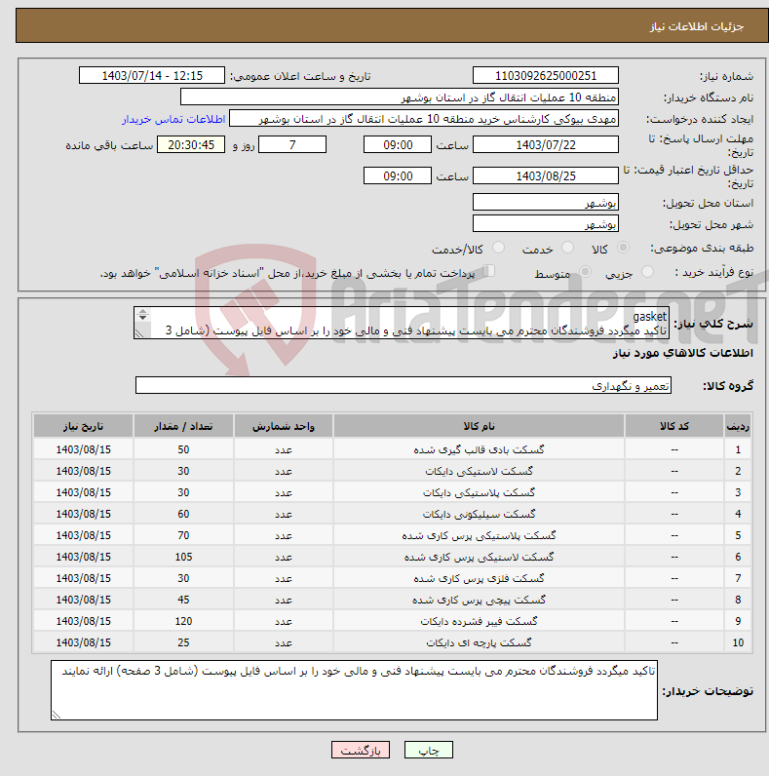Click the واحد شمارش column header

click(x=283, y=426)
